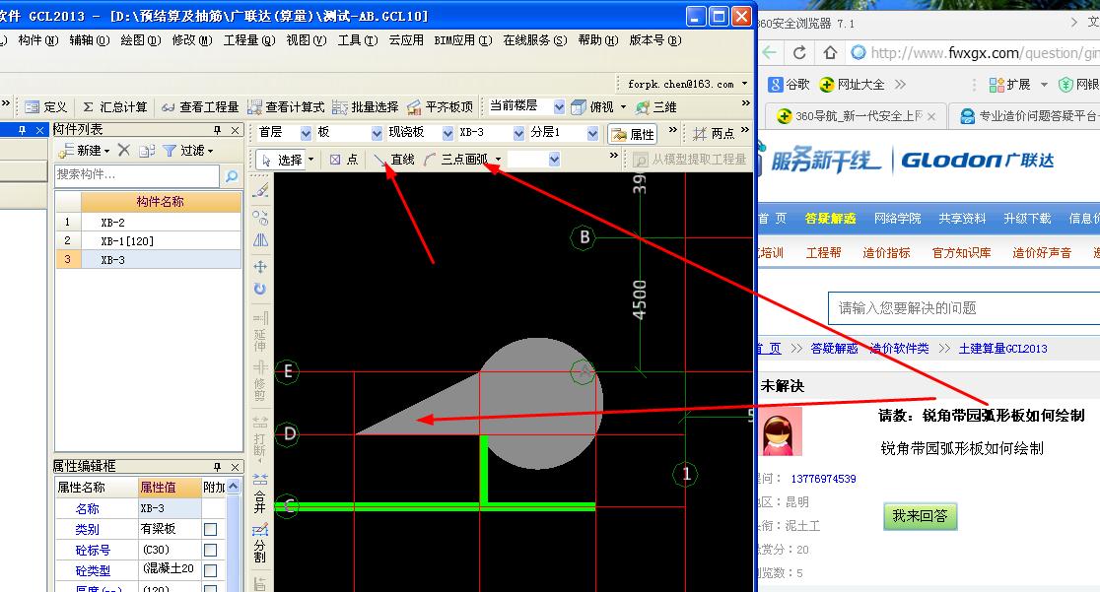The height and width of the screenshot is (592, 1100).
Task: Open 答疑解惑 nav link on website
Action: [830, 218]
